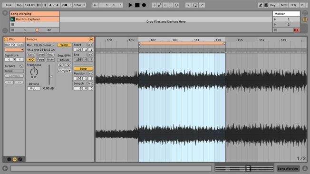Toggle the HiQ switch
The image size is (310, 174).
[31, 60]
